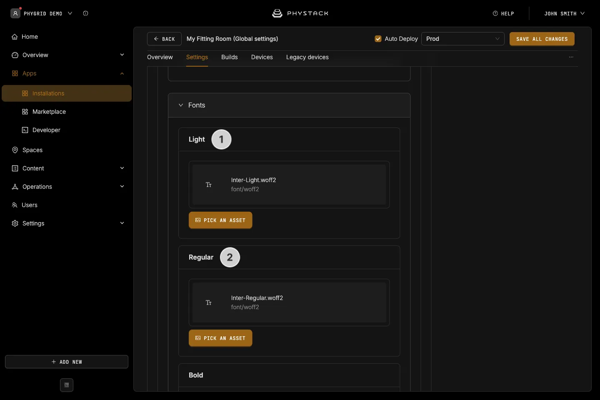
Task: Click the font icon beside Inter-Regular.woff2
Action: (209, 302)
